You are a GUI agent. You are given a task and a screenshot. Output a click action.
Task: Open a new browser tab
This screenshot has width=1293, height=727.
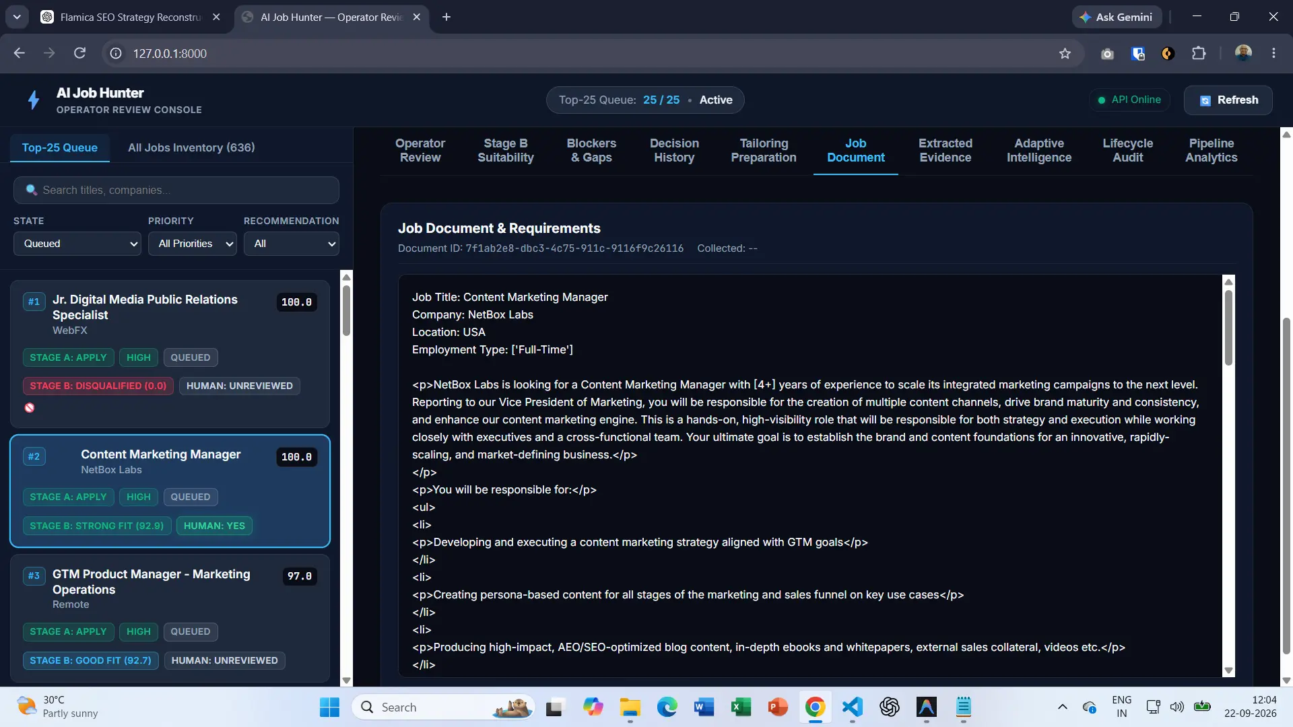tap(446, 17)
